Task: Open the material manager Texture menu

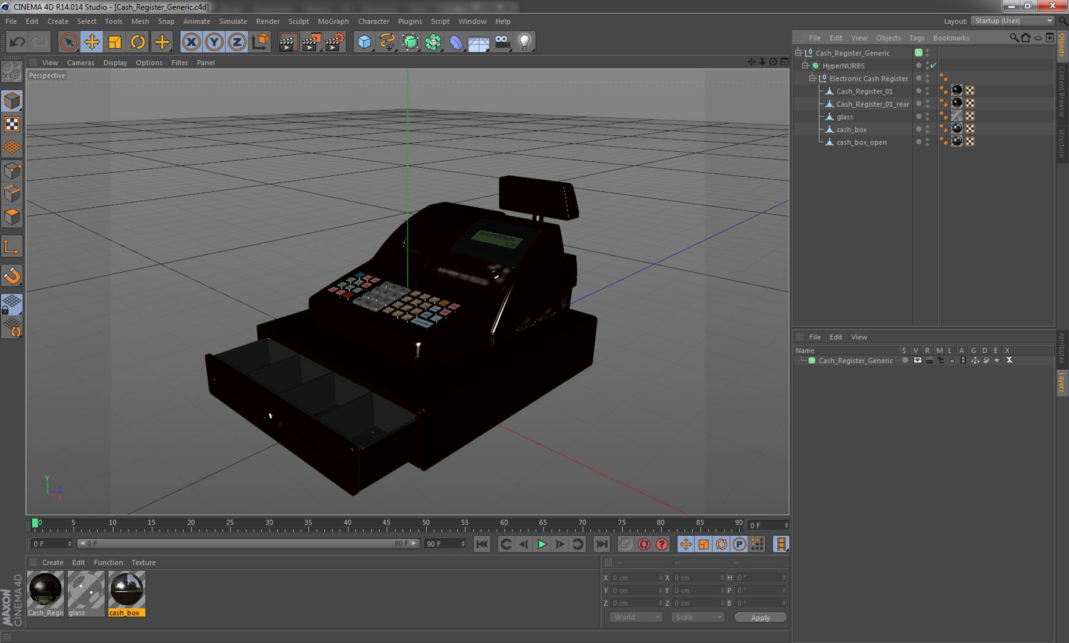Action: click(143, 562)
